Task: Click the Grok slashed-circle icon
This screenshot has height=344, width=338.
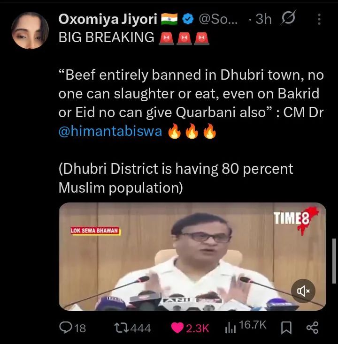Action: click(x=288, y=18)
